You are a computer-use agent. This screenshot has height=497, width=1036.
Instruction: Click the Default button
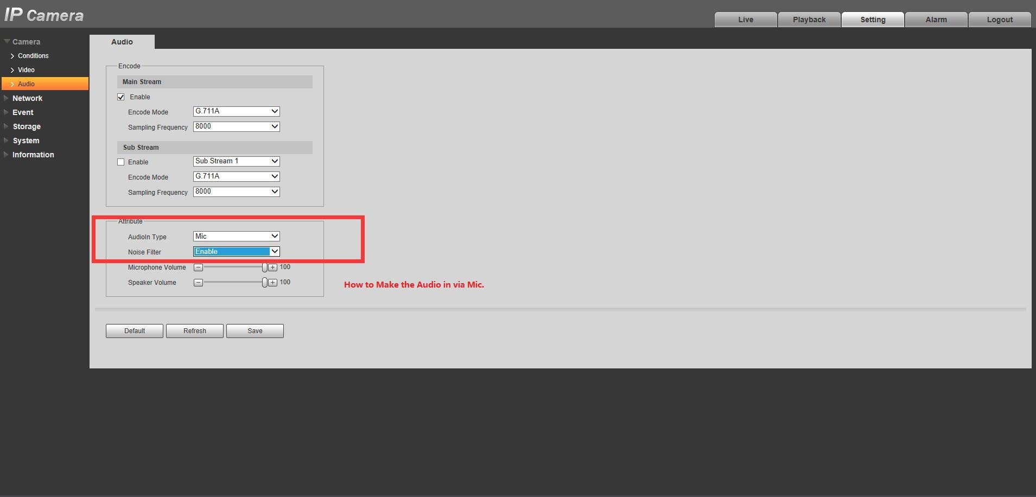coord(135,331)
